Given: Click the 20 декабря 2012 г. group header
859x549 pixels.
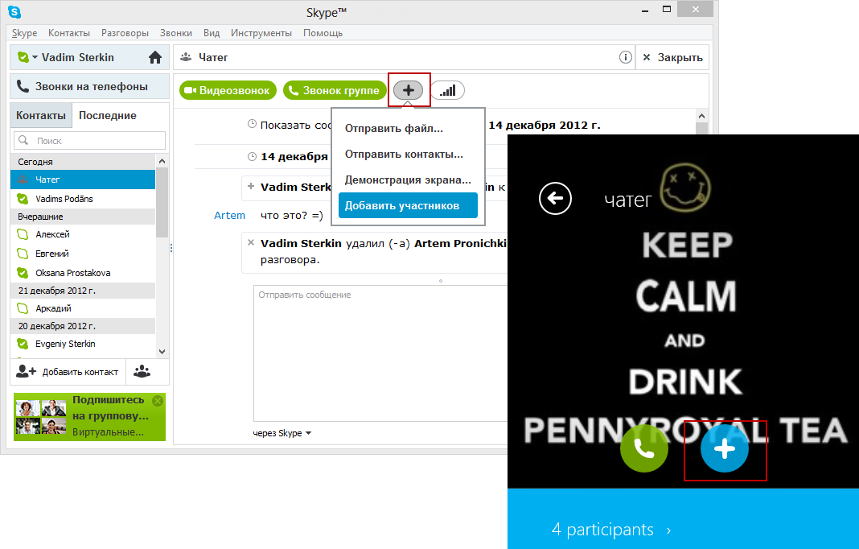Looking at the screenshot, I should click(83, 326).
